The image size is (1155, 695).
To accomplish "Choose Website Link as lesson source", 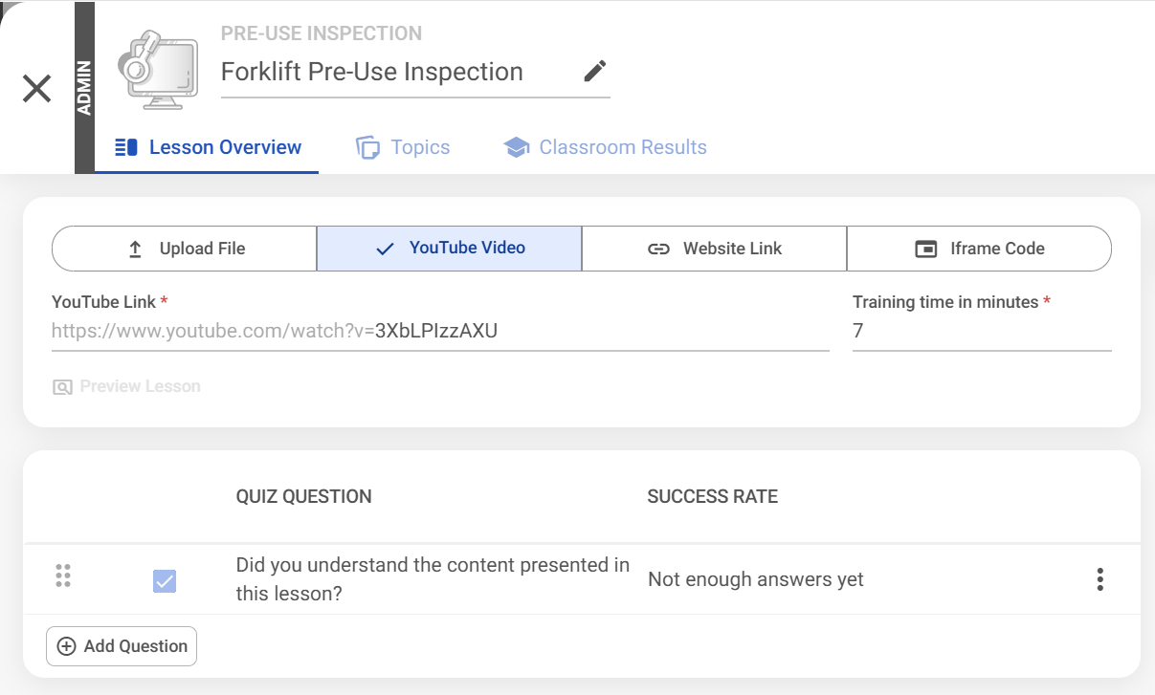I will pyautogui.click(x=714, y=249).
